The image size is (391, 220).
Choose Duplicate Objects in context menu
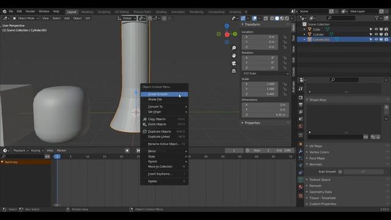(164, 131)
